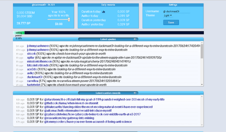Open missiontothemoon user link
Viewport: 226px width, 132px height.
point(39,61)
